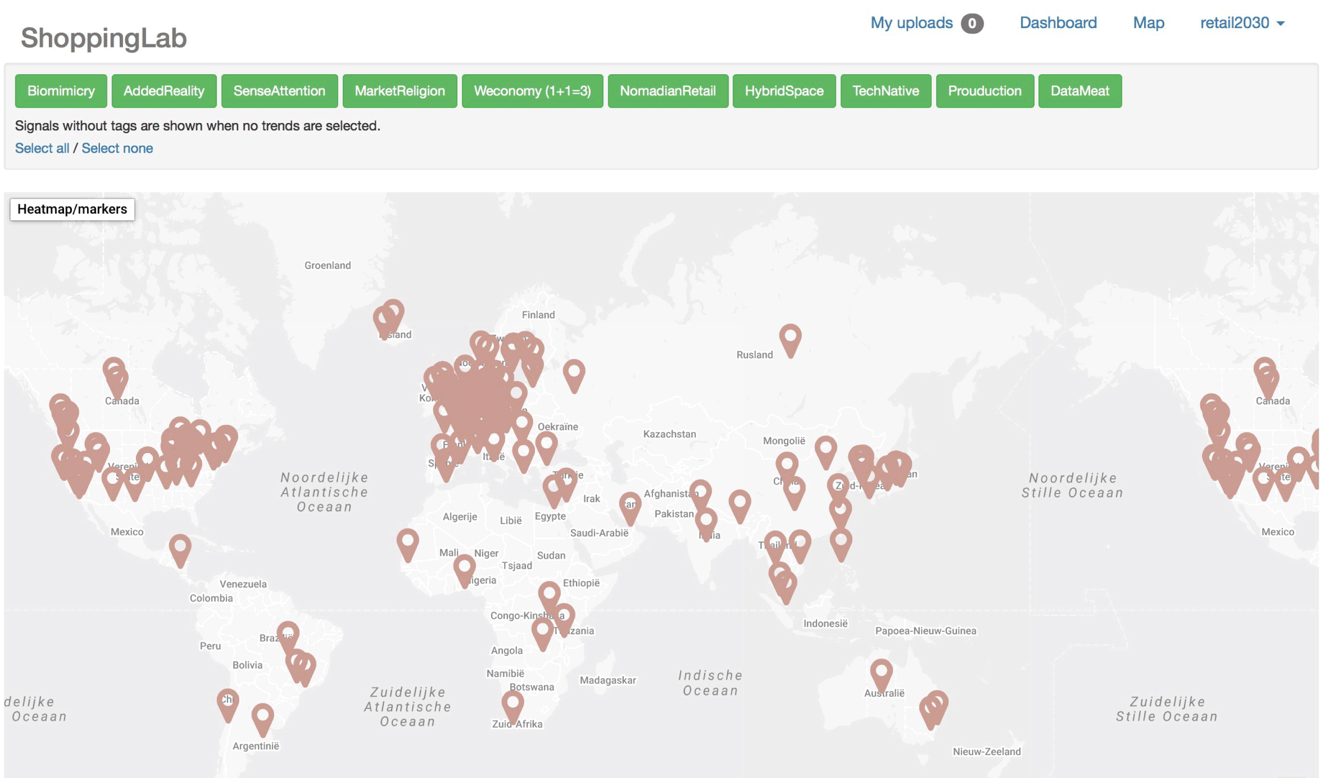Select the marker covering the Tanzania label

tap(564, 619)
